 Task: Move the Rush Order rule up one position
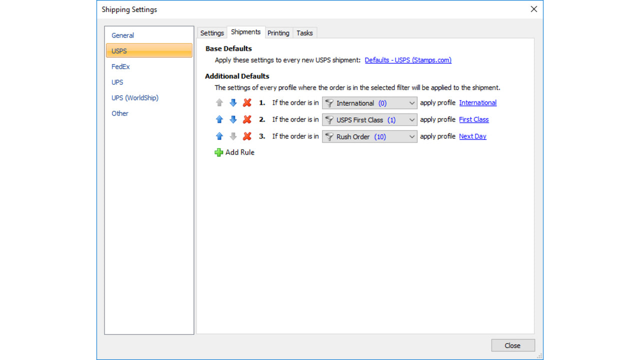pos(219,136)
